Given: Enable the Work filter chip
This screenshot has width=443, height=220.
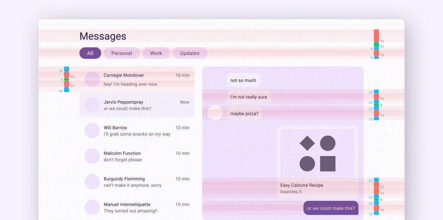Looking at the screenshot, I should (x=156, y=53).
